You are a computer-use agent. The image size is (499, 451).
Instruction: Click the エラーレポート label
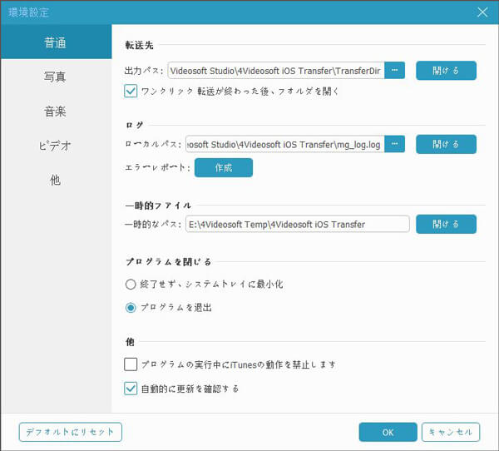(x=157, y=167)
